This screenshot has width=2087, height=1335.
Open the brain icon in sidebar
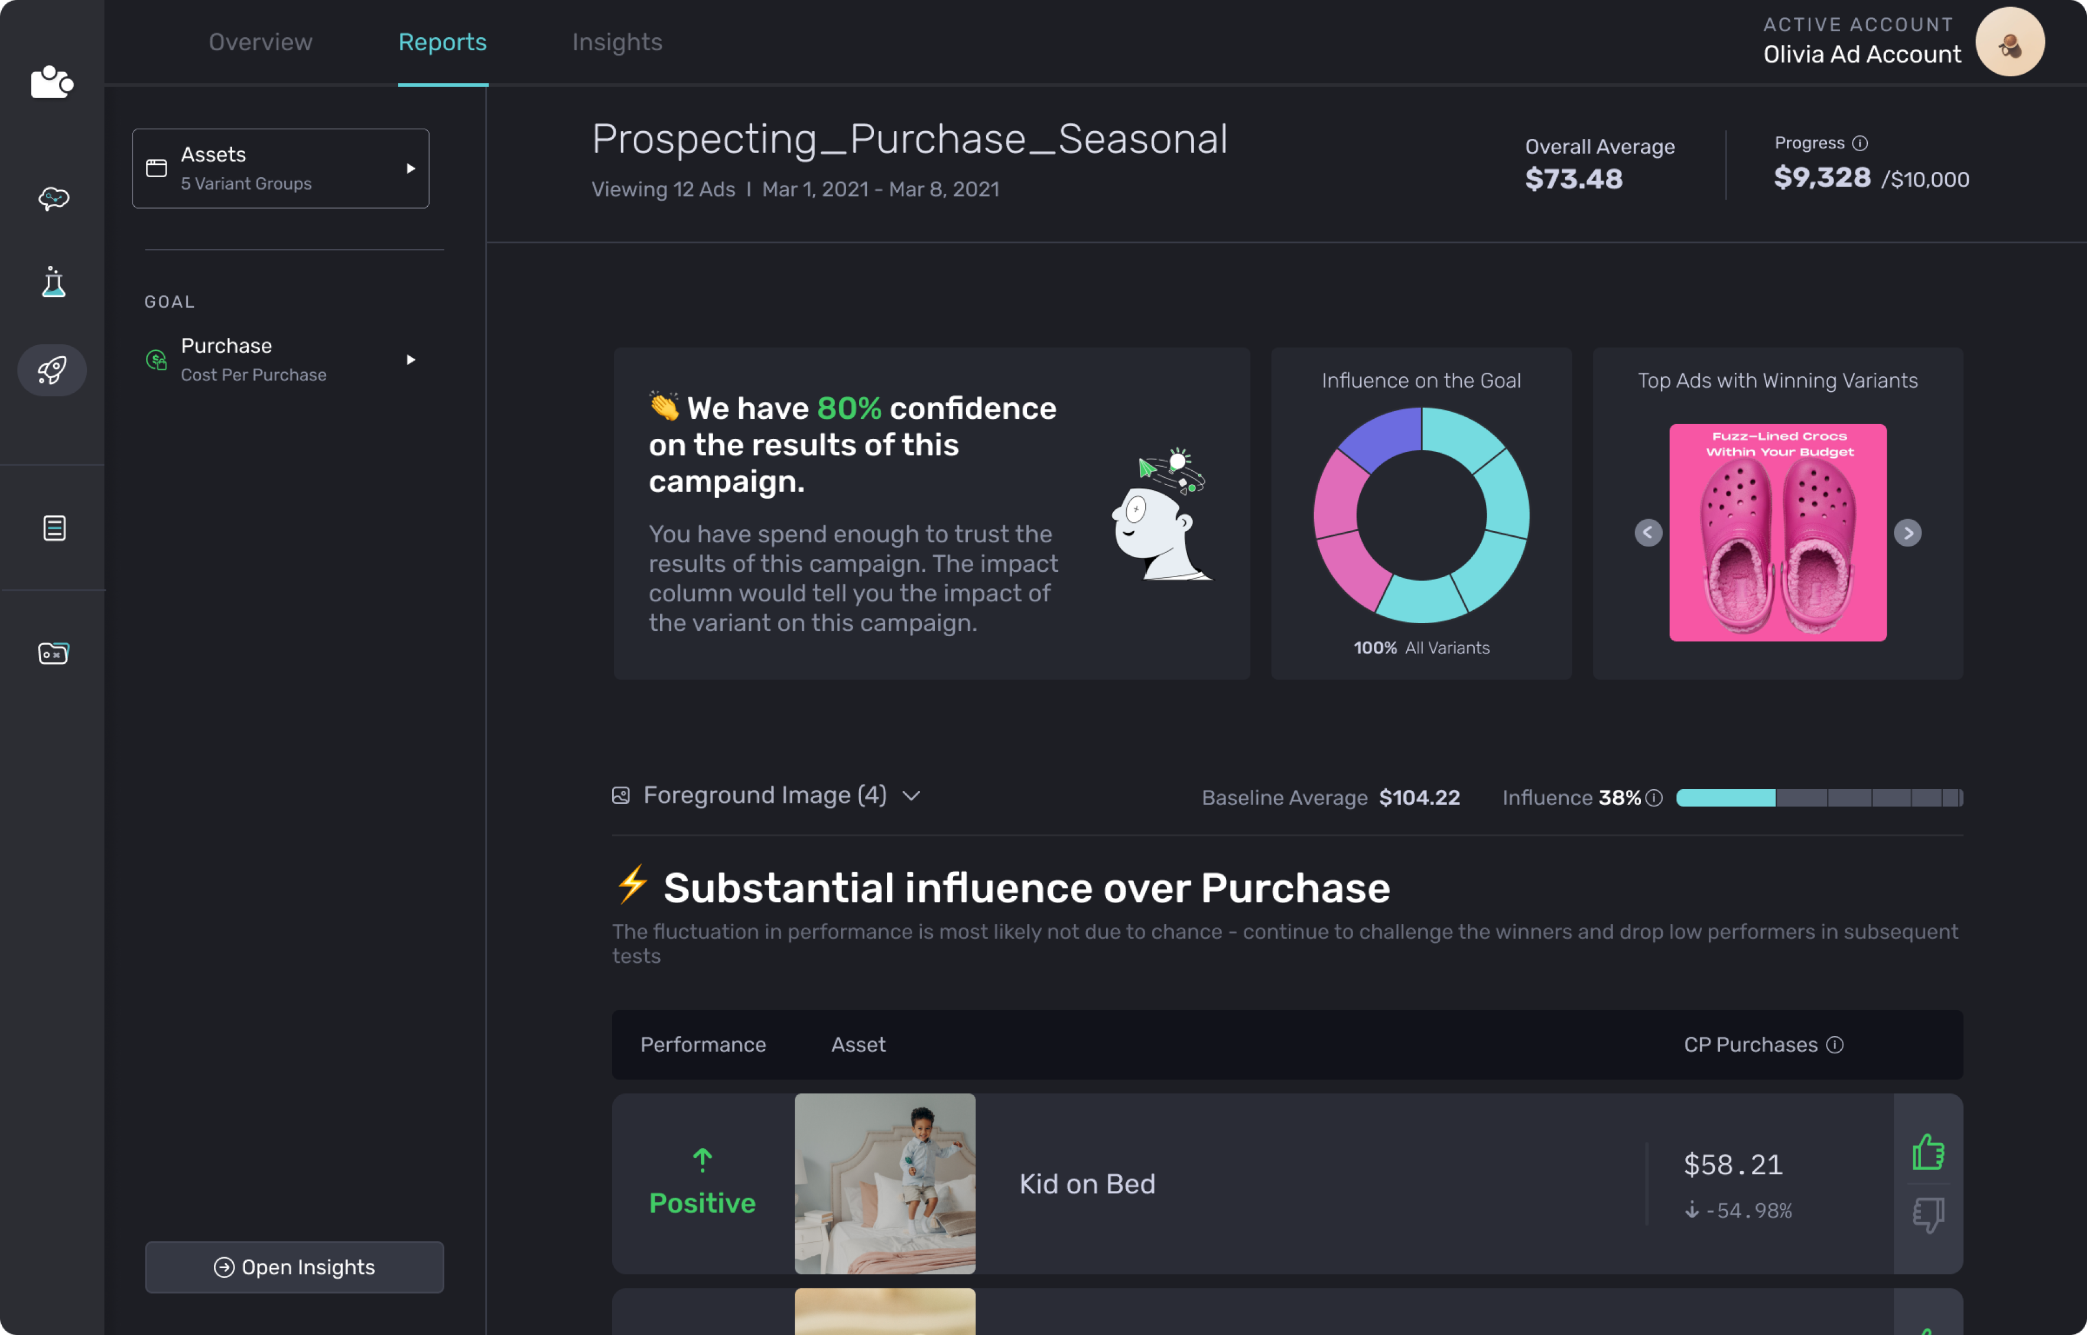point(54,198)
